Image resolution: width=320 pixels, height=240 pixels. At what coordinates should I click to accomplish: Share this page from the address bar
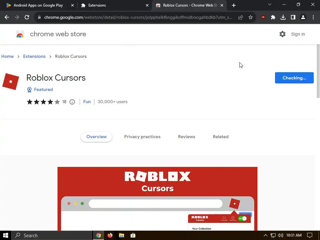point(241,17)
